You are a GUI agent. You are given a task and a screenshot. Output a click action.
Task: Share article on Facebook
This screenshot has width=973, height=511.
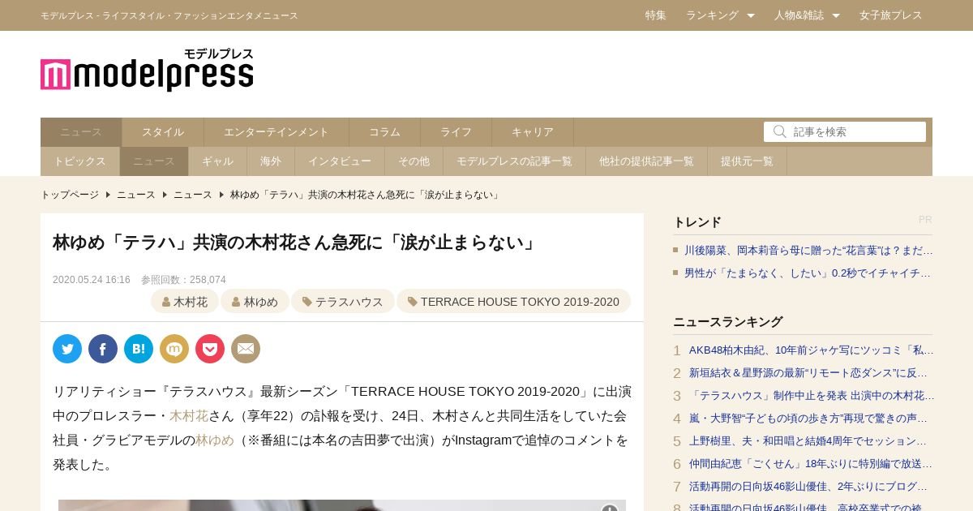103,349
